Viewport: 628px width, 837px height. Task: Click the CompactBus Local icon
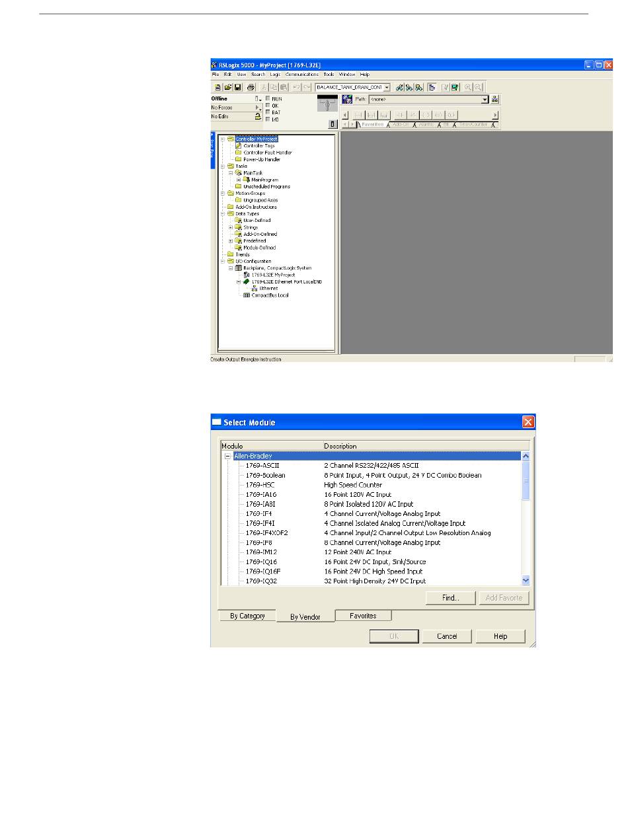click(x=247, y=295)
